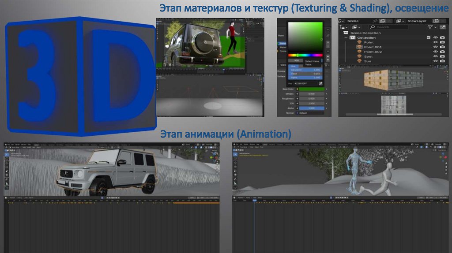Click the new scene icon next to Scene field
Viewport: 452px width, 253px height.
click(x=383, y=21)
